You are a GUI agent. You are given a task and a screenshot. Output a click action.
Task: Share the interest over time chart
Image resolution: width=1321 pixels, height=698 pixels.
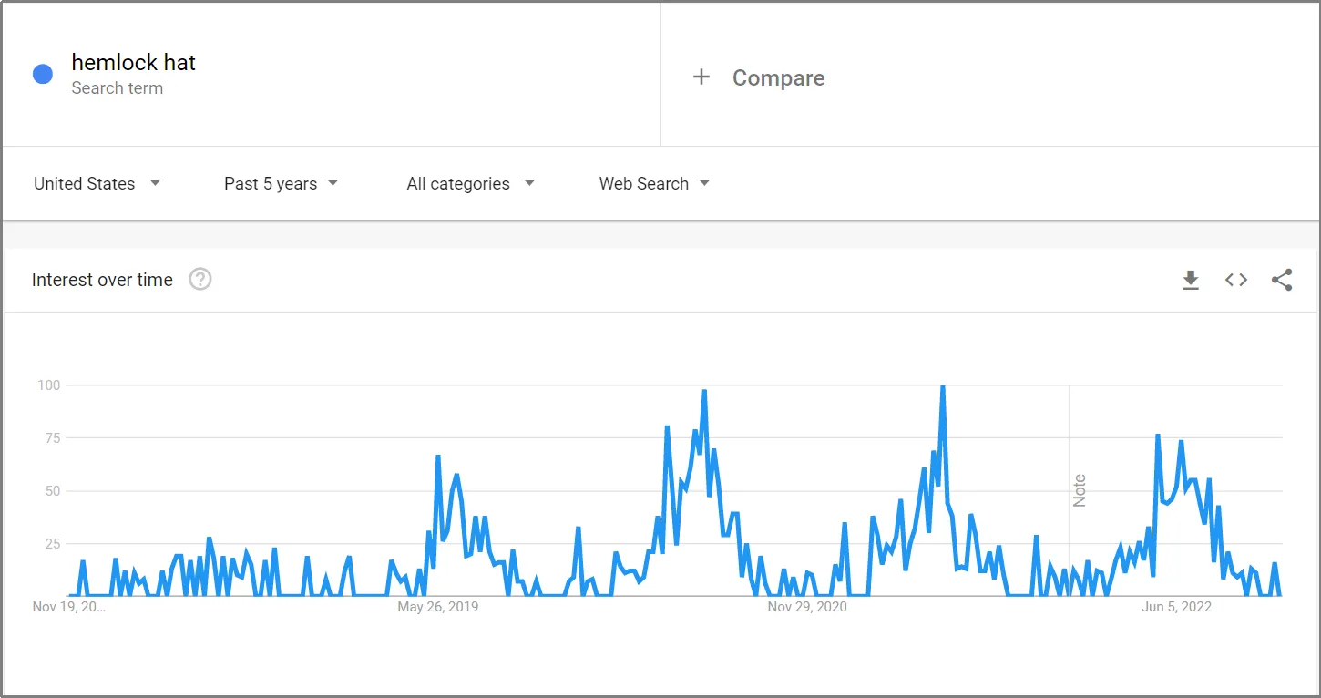(x=1282, y=280)
